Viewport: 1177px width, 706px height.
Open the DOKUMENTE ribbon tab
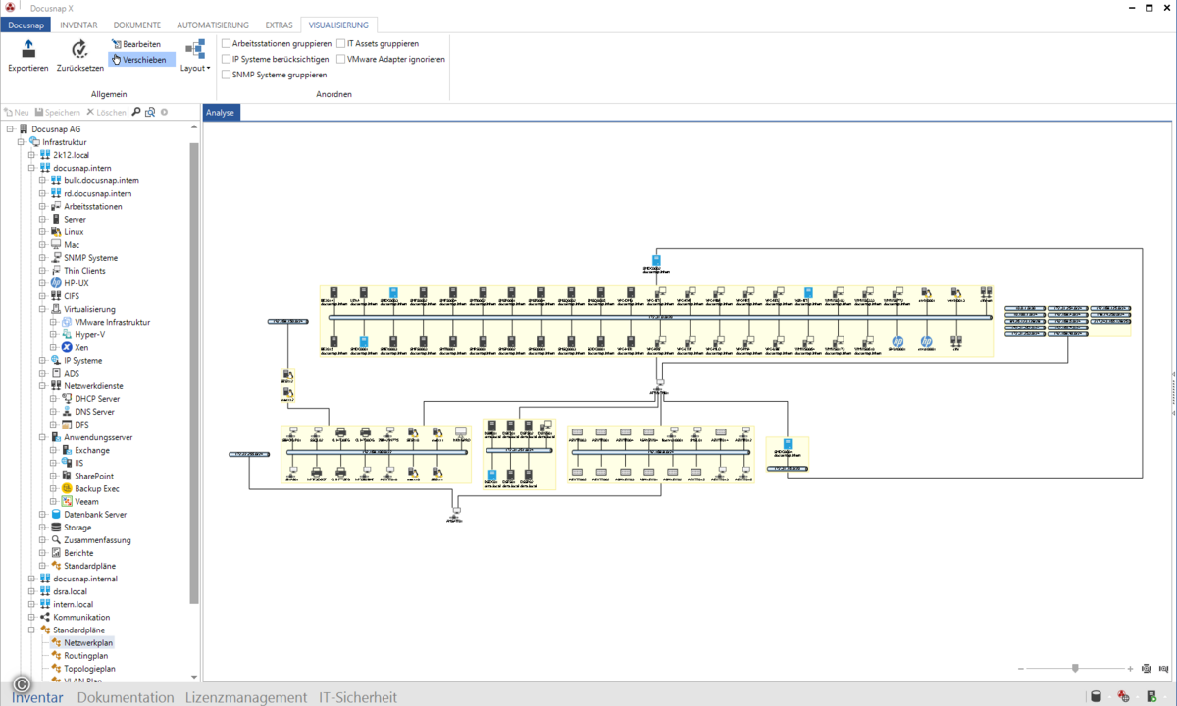(137, 25)
